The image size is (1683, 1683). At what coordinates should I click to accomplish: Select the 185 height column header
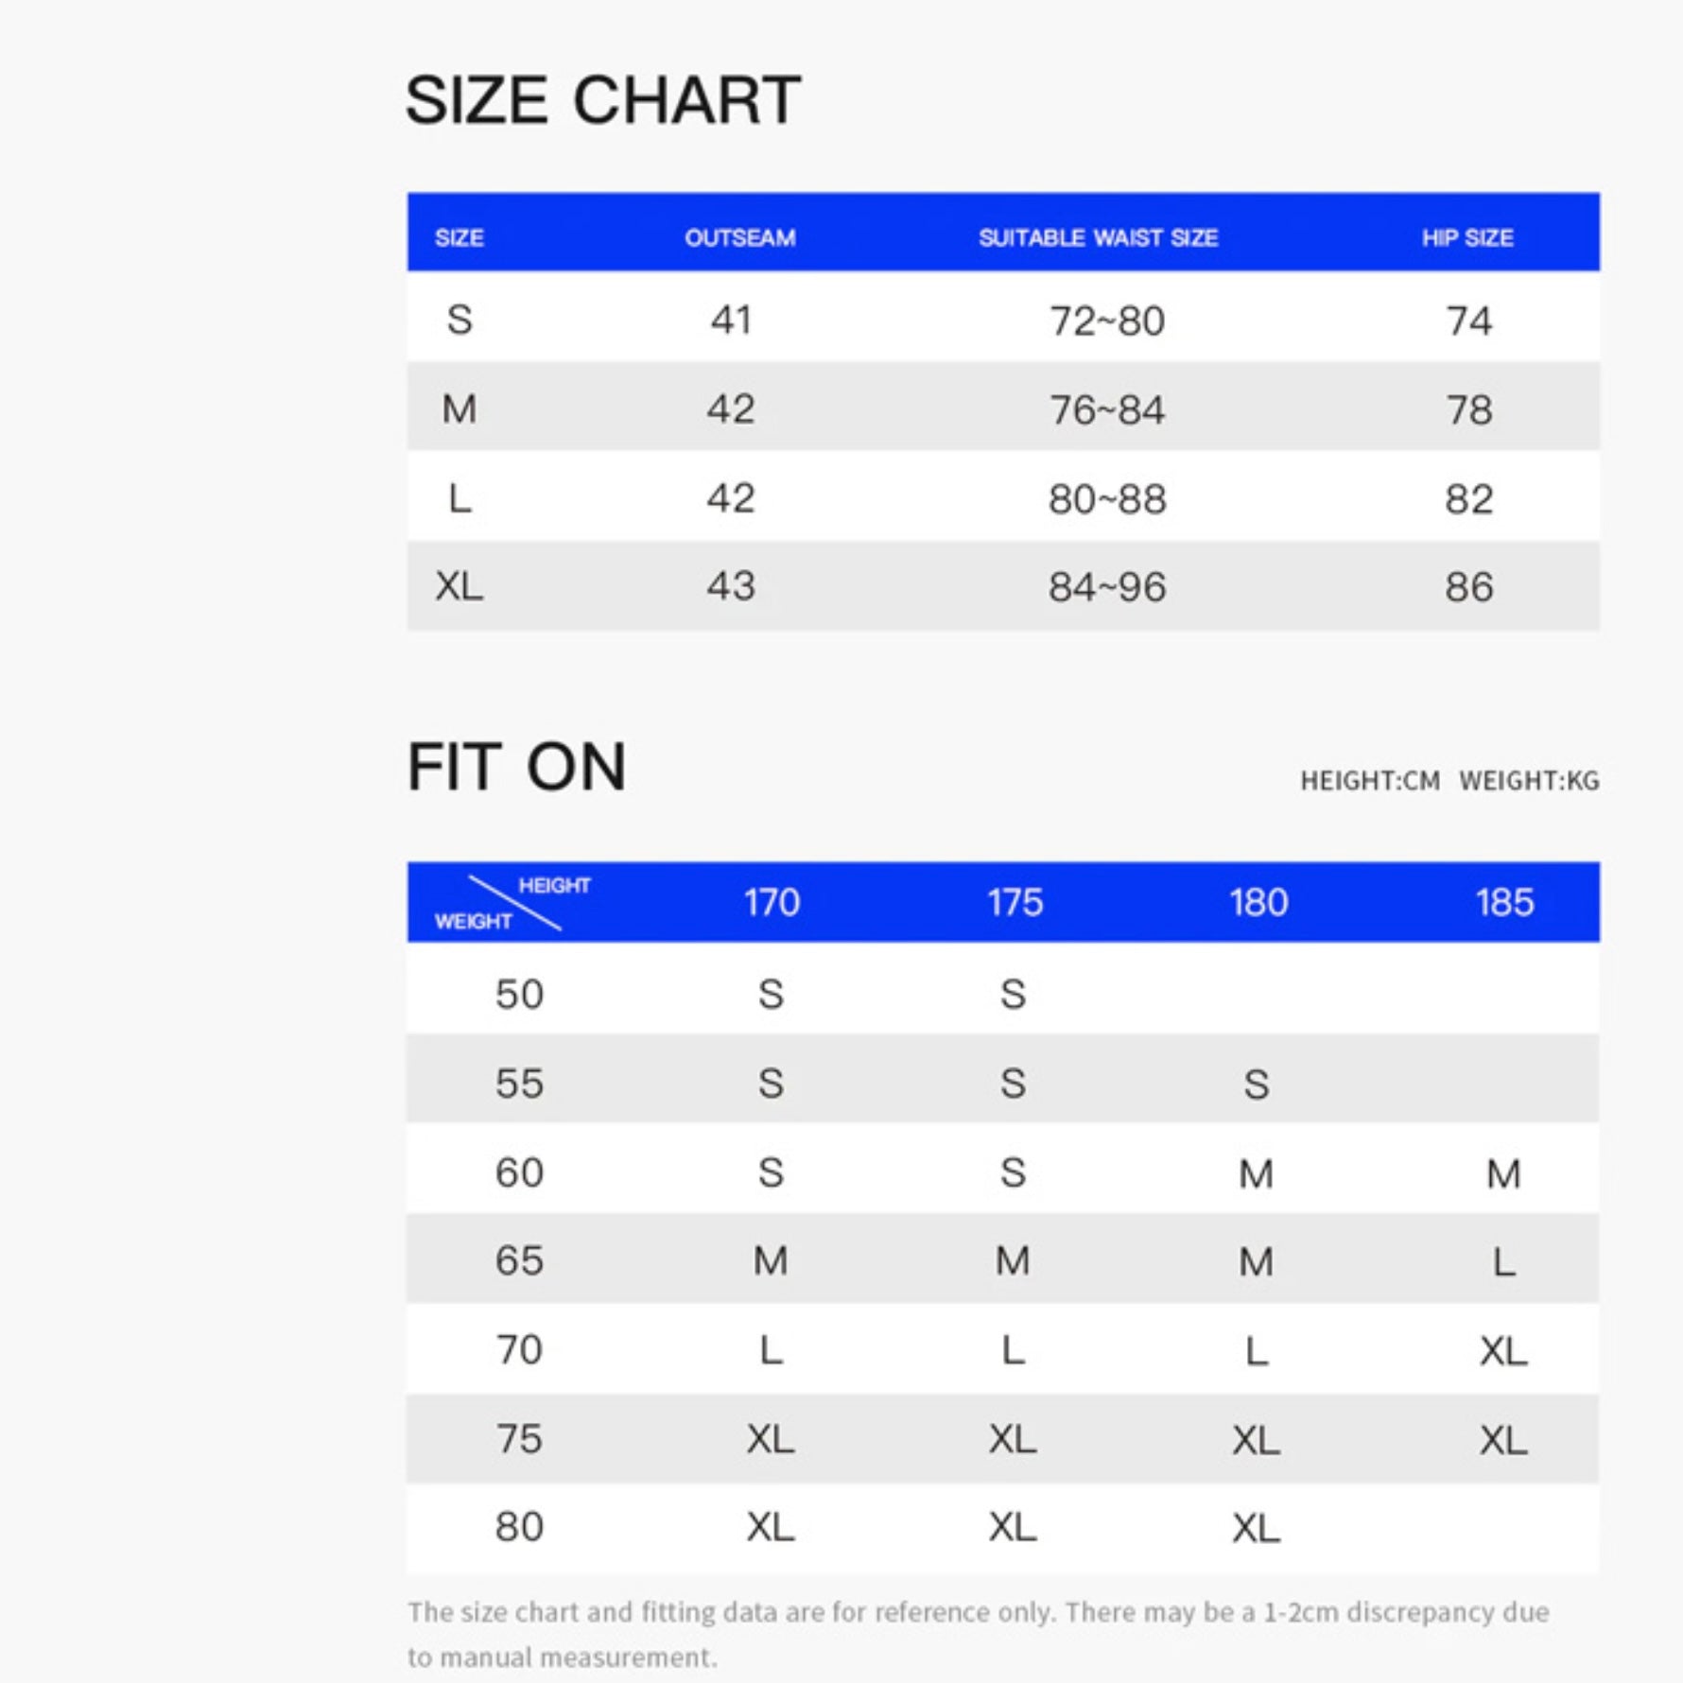[x=1504, y=902]
